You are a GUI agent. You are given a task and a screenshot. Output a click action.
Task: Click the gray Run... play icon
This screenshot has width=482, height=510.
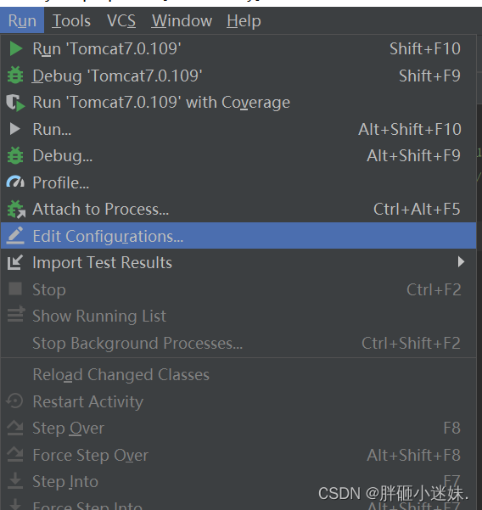click(15, 129)
